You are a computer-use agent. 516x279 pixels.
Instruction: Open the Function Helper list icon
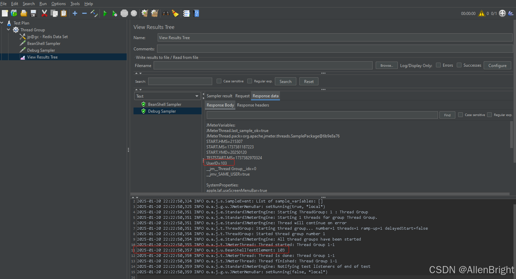click(x=186, y=13)
